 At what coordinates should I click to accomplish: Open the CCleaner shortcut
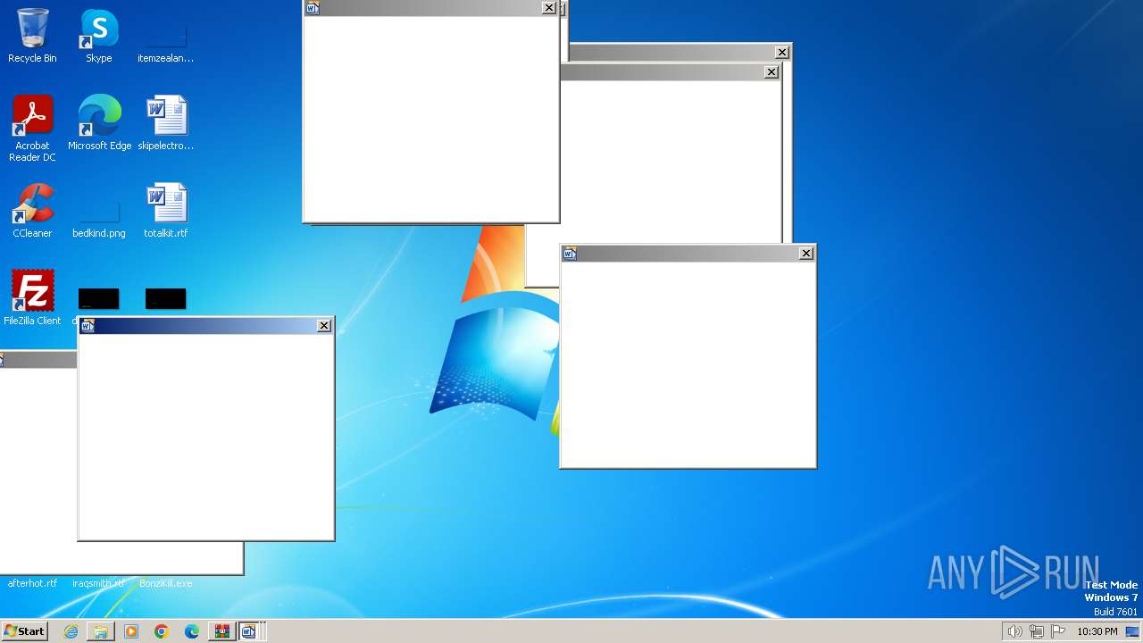[x=32, y=211]
